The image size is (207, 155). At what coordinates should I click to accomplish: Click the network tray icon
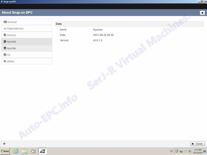coord(190,151)
